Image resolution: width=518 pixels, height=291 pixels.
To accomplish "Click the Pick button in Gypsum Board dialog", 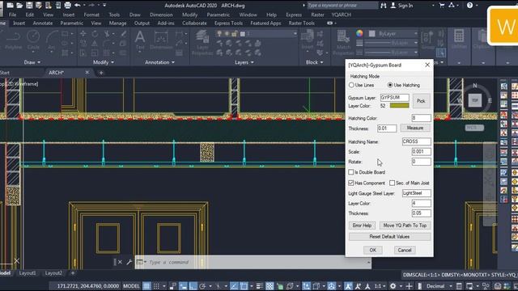I will pos(421,101).
